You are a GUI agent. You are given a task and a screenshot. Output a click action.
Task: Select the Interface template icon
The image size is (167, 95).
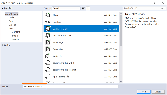click(x=48, y=22)
